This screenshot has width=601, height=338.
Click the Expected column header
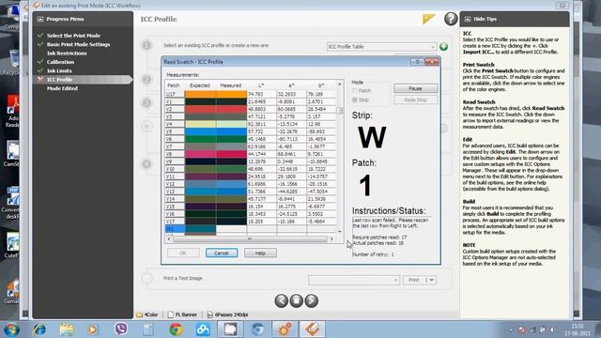(200, 85)
